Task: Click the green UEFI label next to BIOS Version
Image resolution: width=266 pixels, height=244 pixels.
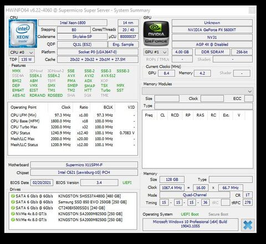Action: coord(127,183)
